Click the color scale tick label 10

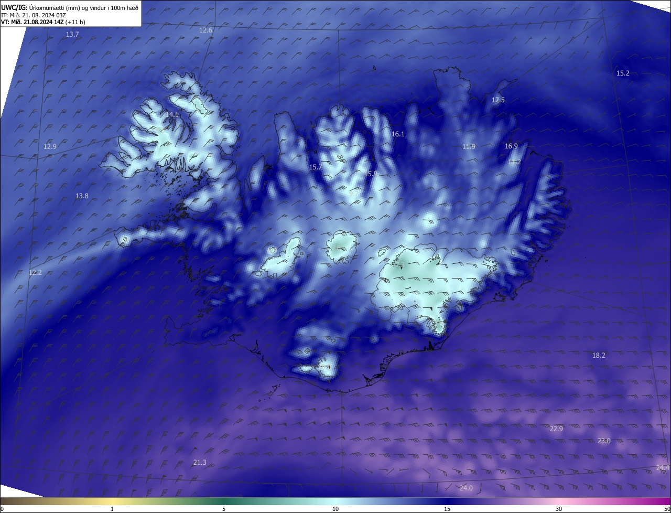tap(335, 509)
